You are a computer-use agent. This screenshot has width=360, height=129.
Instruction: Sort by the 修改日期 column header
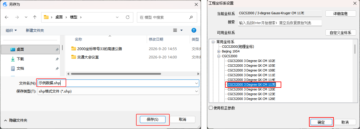(156, 39)
